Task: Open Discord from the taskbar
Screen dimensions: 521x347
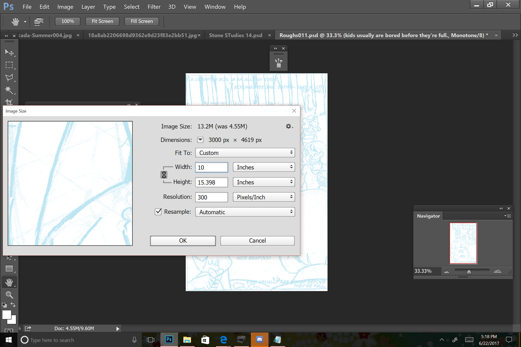Action: pos(260,340)
